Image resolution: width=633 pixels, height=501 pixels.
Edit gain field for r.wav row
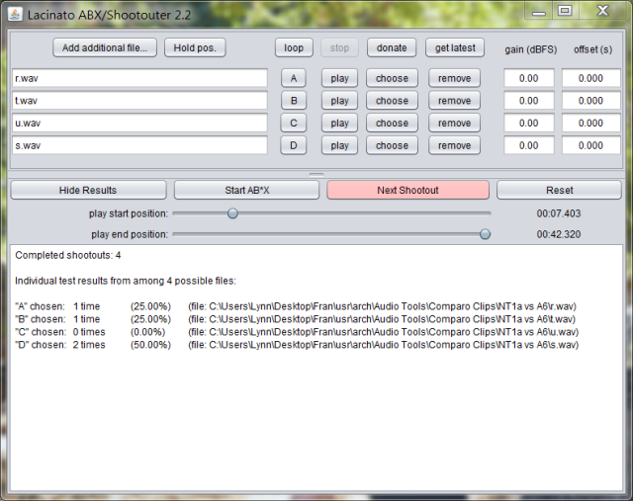529,78
